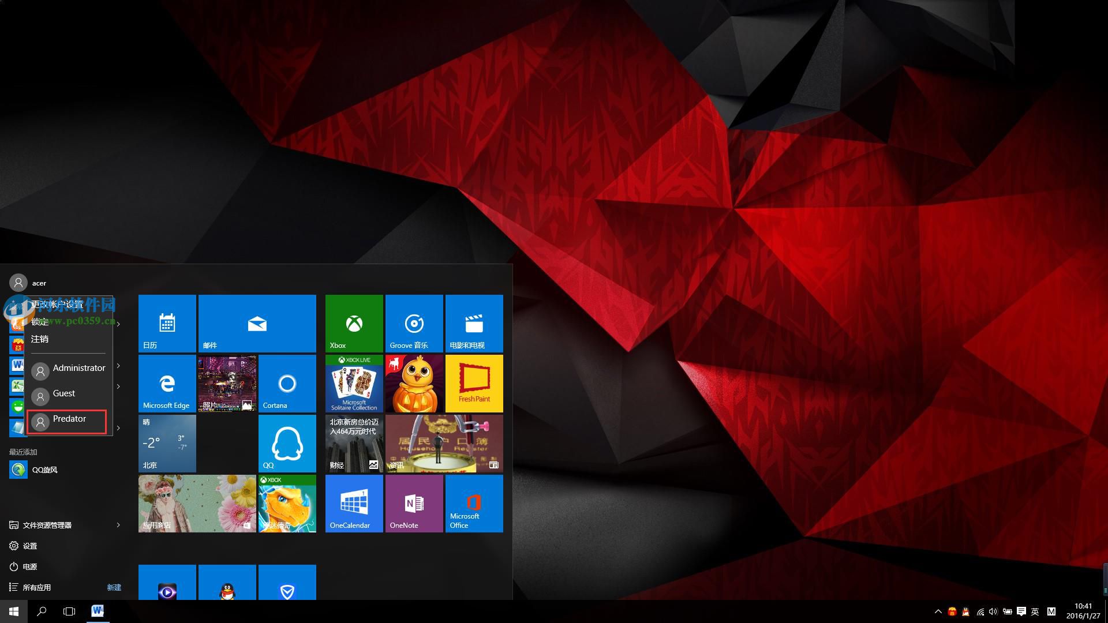Open the QQ tile

tap(287, 443)
